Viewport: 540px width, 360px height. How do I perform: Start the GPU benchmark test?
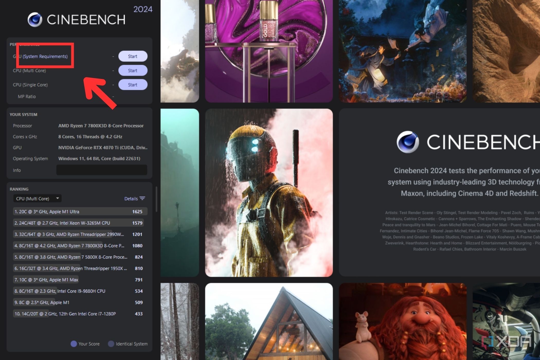(x=133, y=56)
